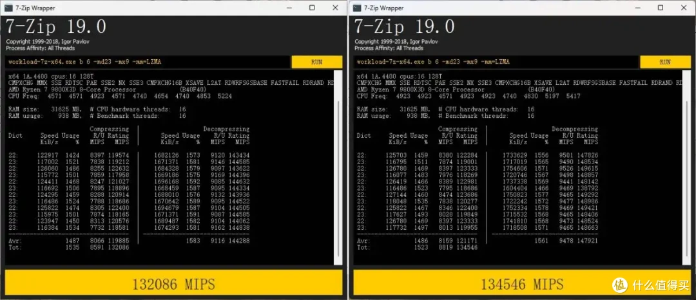Click RUN in the right 7-Zip Wrapper window
The image size is (696, 300).
[x=665, y=62]
